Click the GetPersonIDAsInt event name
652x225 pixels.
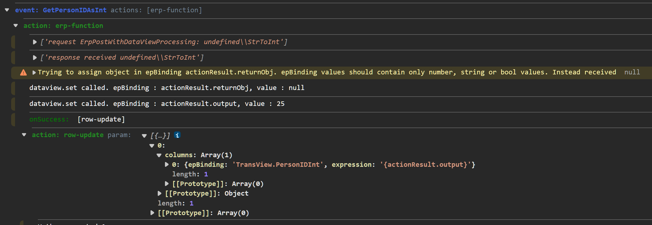(75, 10)
